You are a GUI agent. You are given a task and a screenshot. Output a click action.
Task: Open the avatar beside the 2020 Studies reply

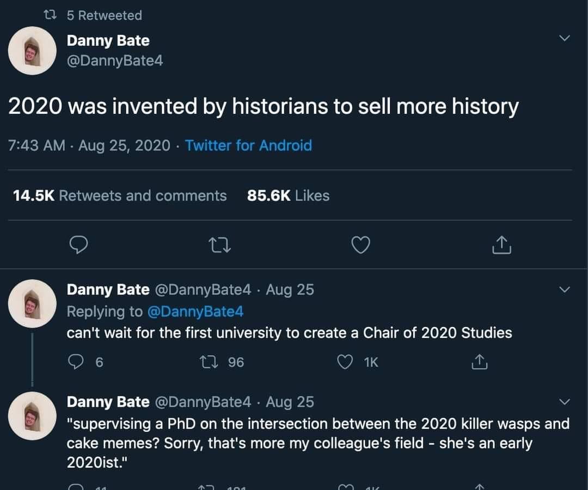[33, 303]
